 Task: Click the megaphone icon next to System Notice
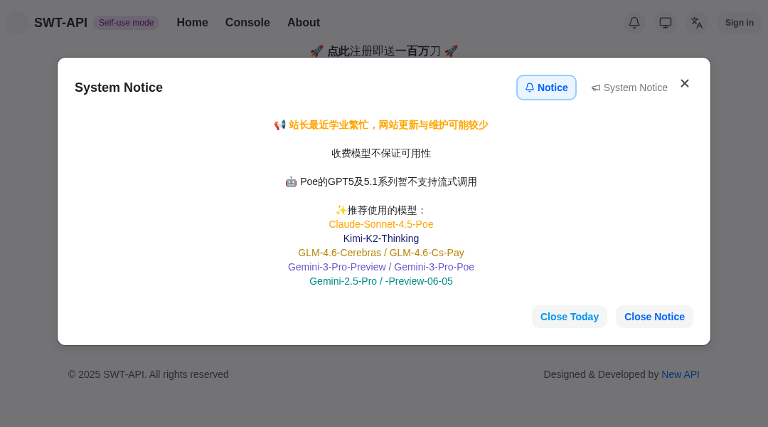[x=596, y=87]
